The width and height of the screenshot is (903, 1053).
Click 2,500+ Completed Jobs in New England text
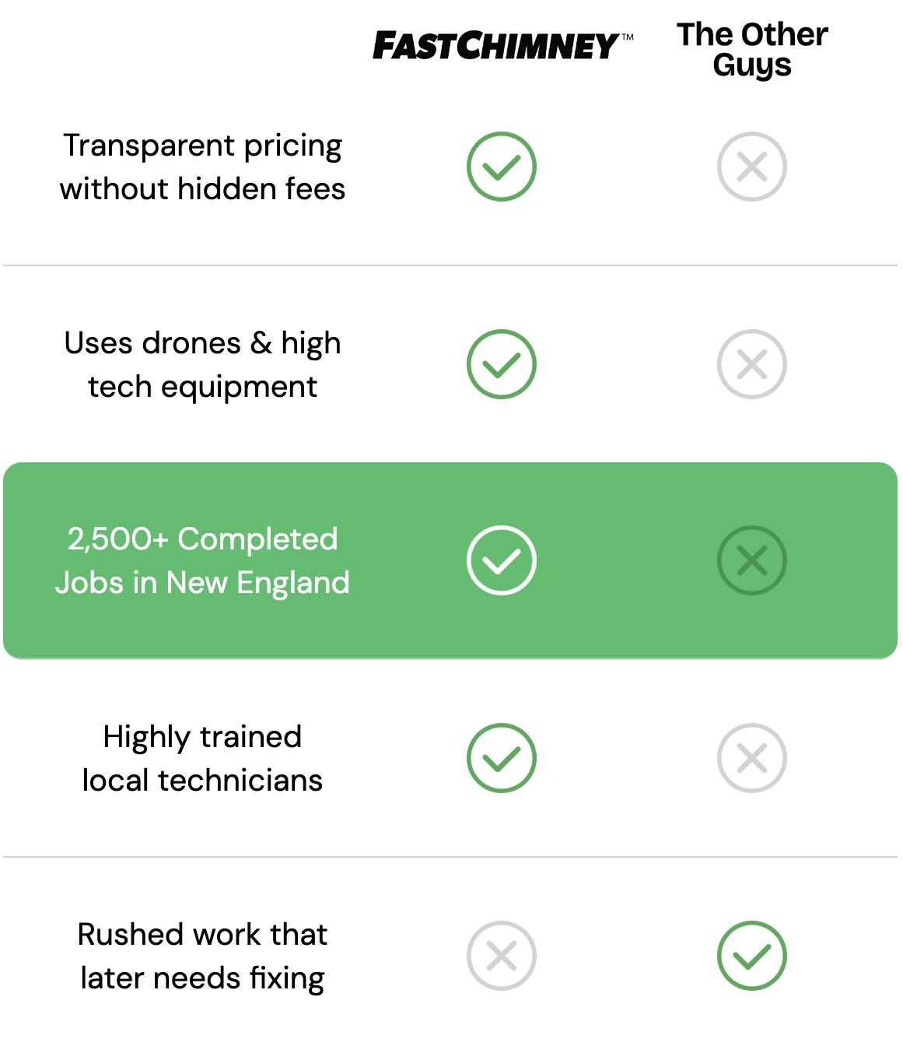point(202,561)
